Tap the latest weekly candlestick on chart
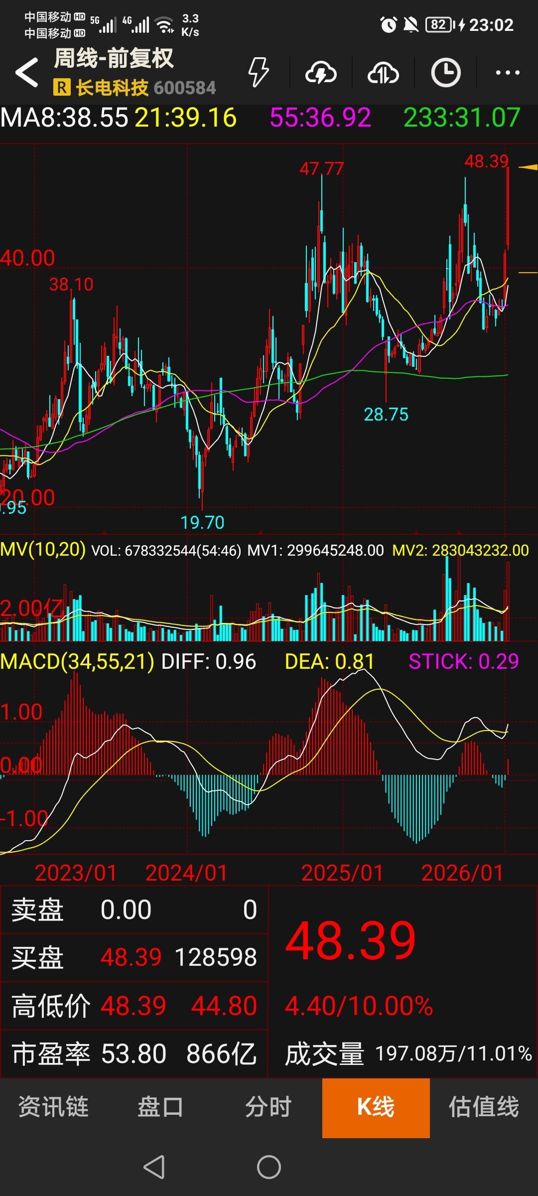Viewport: 538px width, 1196px height. 508,208
